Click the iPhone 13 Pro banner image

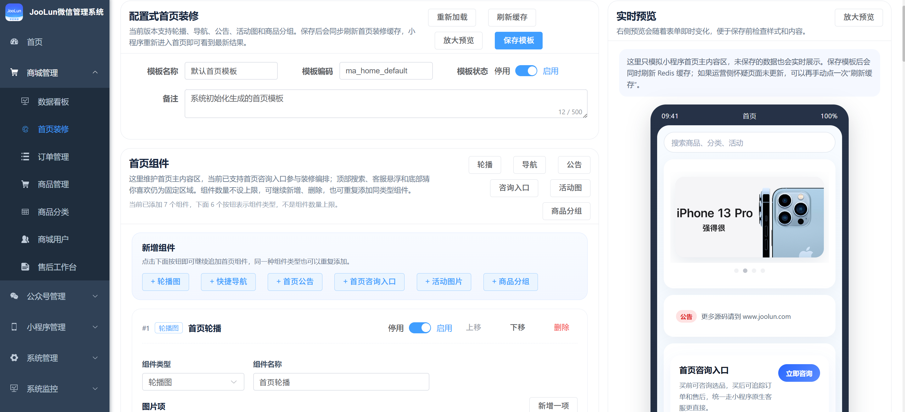(749, 217)
